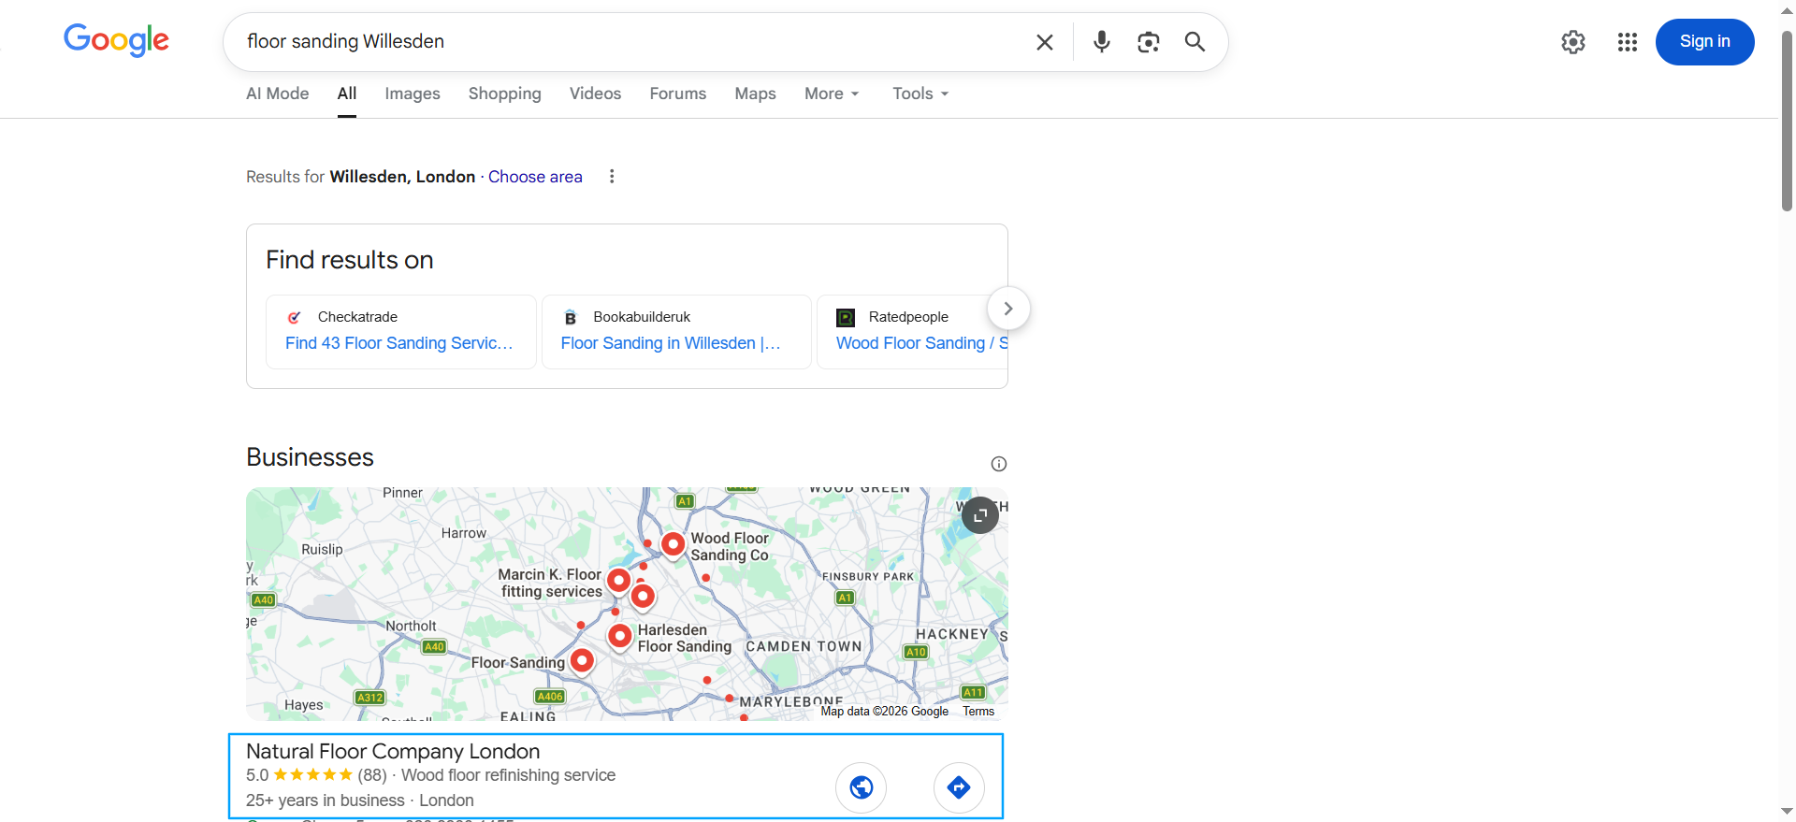Open the Maps tab
1796x822 pixels.
755,94
